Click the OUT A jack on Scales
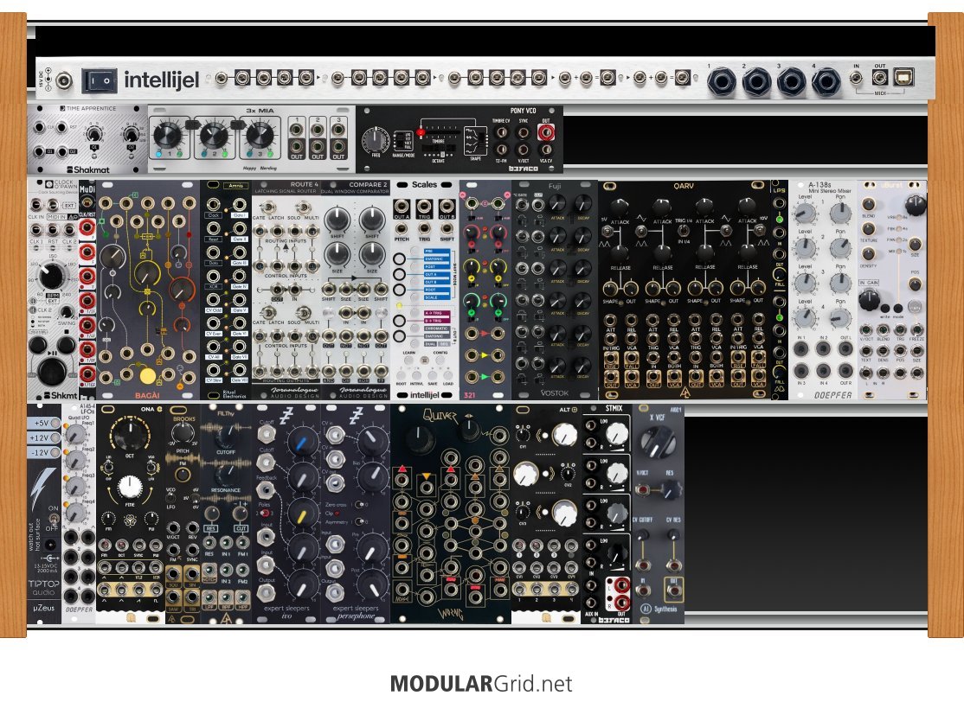Image resolution: width=964 pixels, height=702 pixels. (x=402, y=207)
